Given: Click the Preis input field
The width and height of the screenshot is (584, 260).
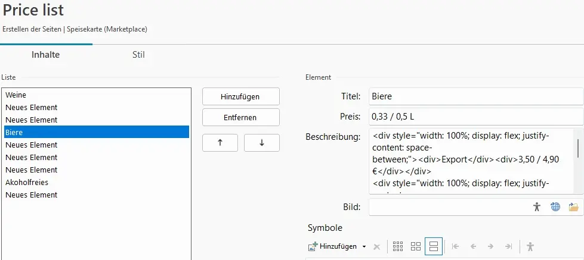Looking at the screenshot, I should coord(475,116).
